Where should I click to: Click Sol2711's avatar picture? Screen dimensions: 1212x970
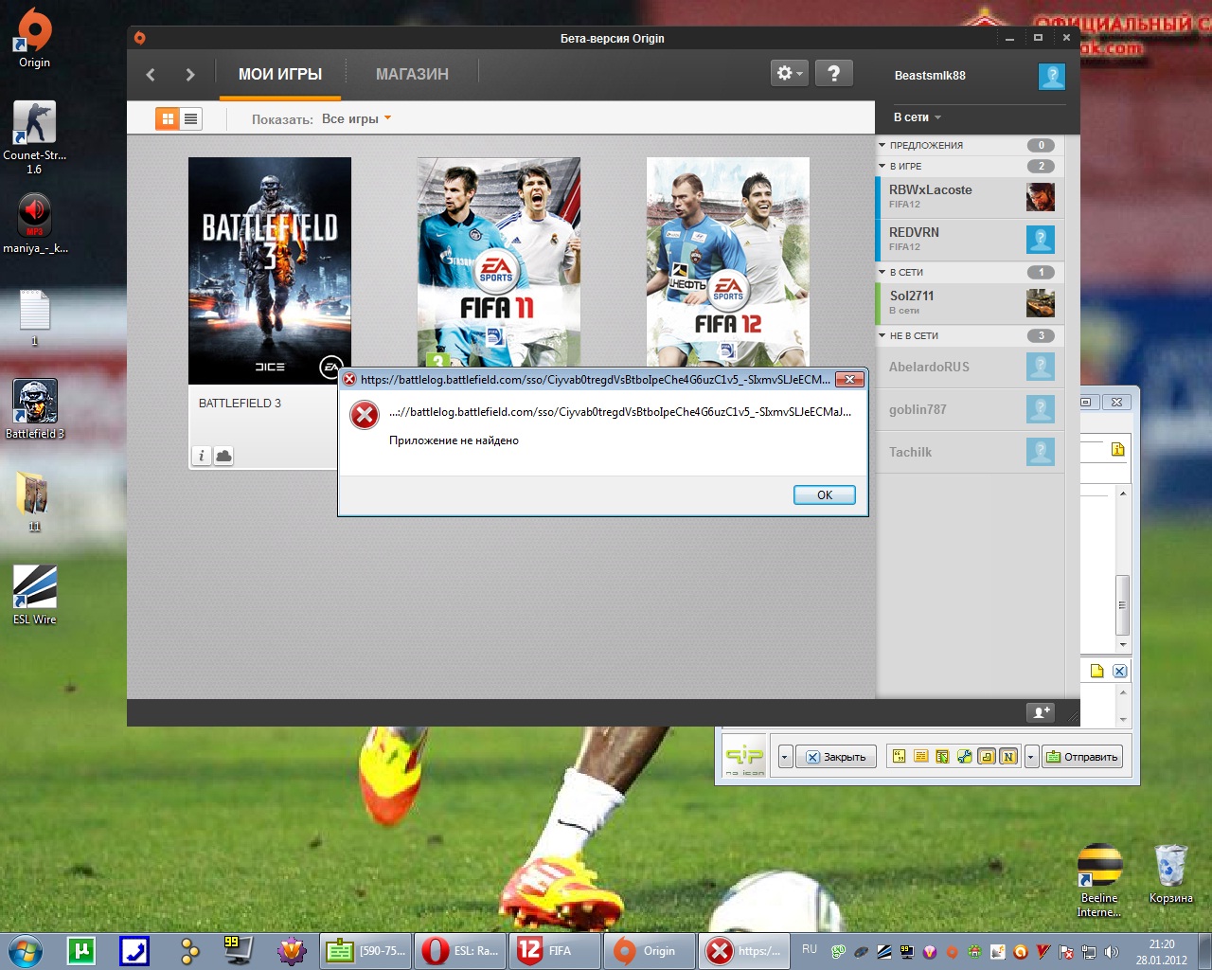[x=1040, y=303]
